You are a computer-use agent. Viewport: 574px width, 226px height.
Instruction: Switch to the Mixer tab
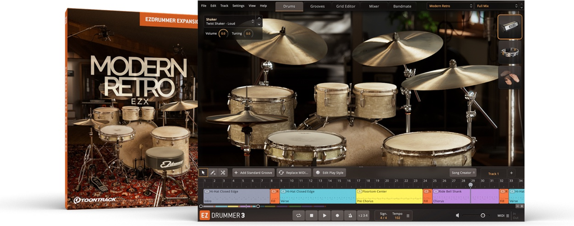pos(374,6)
